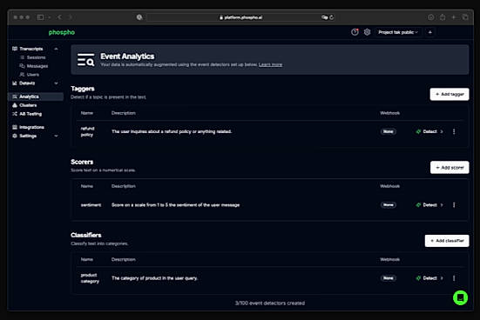Click the Sessions list icon
This screenshot has width=480, height=320.
pyautogui.click(x=22, y=57)
